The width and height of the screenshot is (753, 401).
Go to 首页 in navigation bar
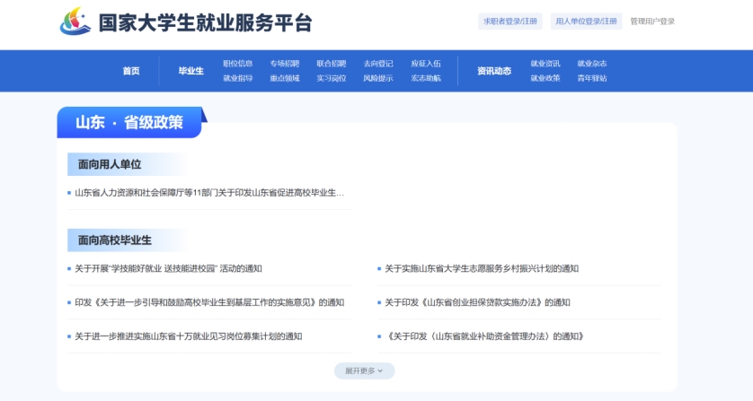pos(131,71)
